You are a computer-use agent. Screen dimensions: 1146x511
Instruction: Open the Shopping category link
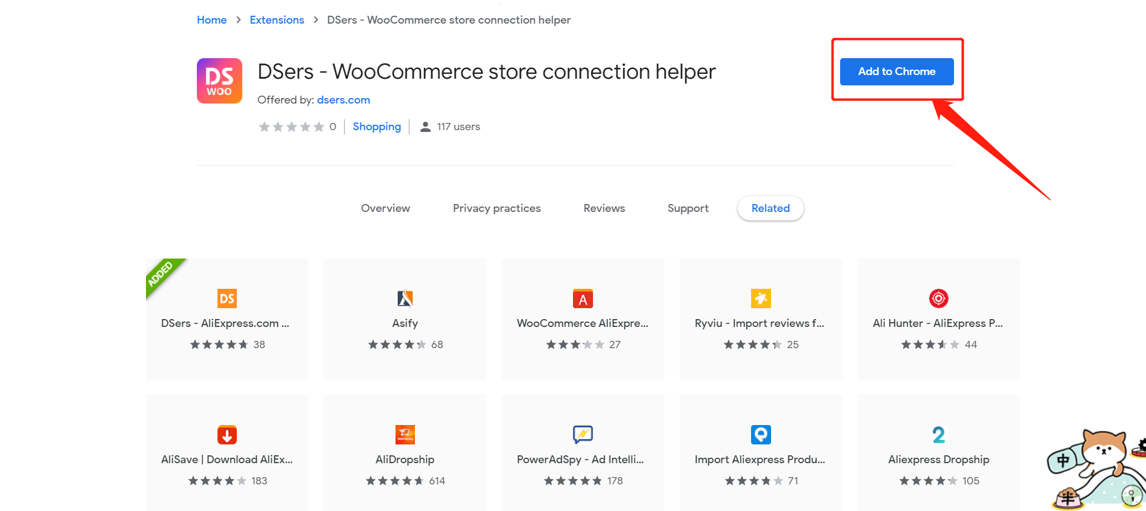pos(377,127)
